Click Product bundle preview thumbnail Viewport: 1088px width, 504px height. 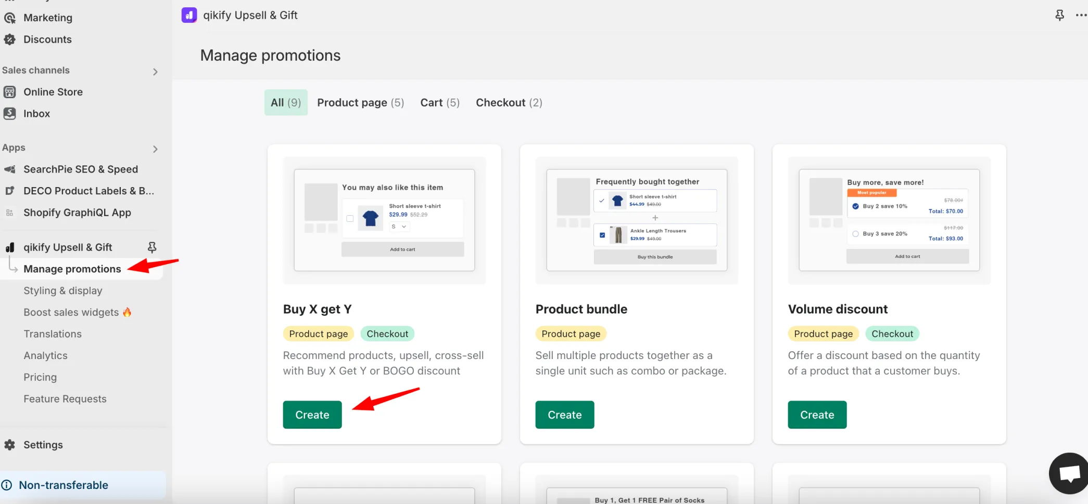click(637, 220)
